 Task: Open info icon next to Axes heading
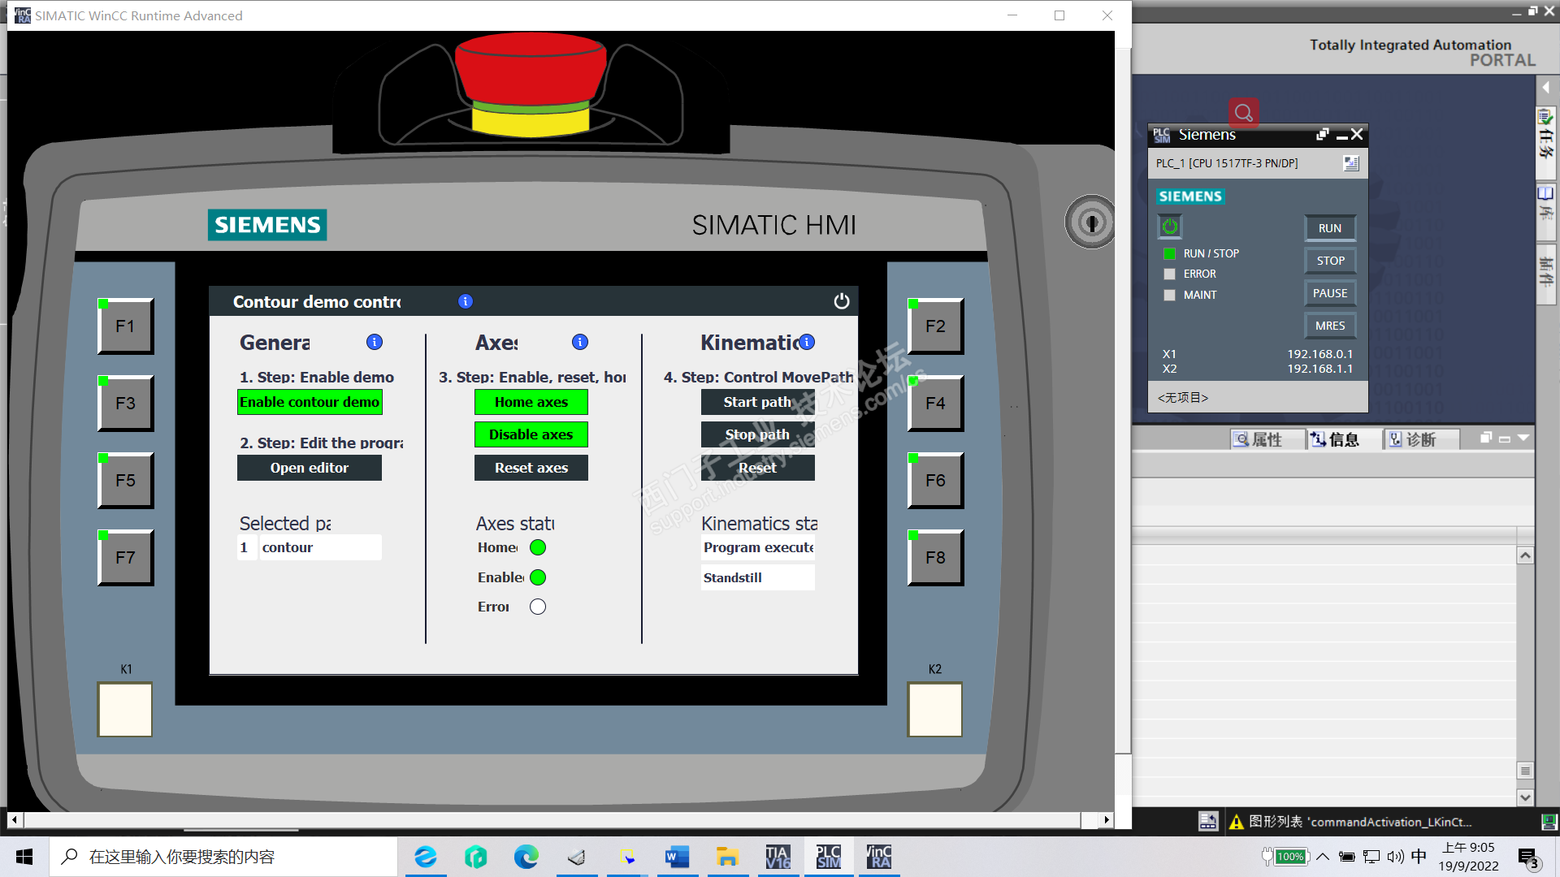click(x=580, y=342)
